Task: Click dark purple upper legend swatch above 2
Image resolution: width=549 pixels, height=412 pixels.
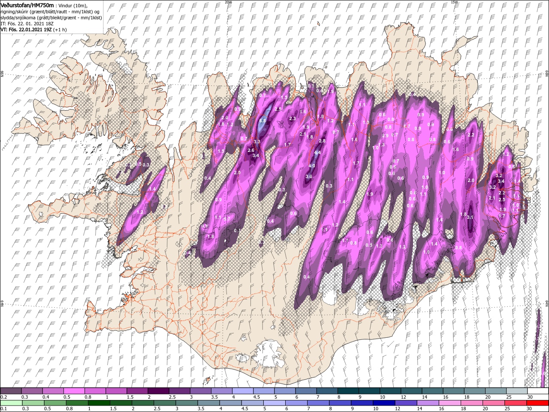Action: pos(158,391)
